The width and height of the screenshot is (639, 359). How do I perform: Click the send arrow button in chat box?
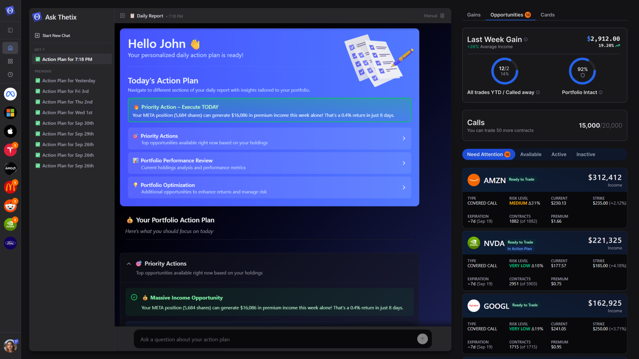(422, 339)
